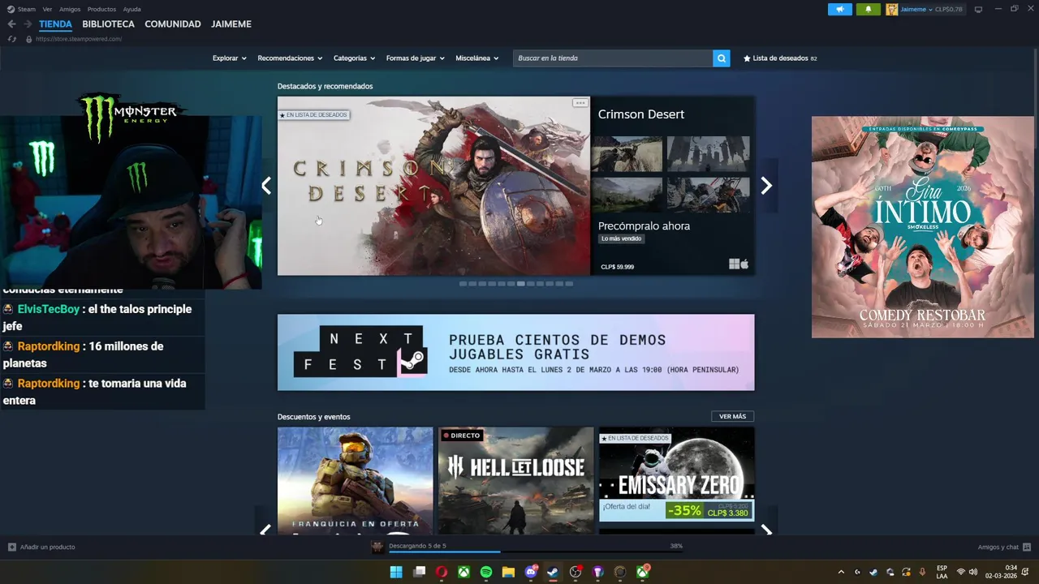Select the second Crimson Desert screenshot thumbnail
The width and height of the screenshot is (1039, 584).
[708, 154]
